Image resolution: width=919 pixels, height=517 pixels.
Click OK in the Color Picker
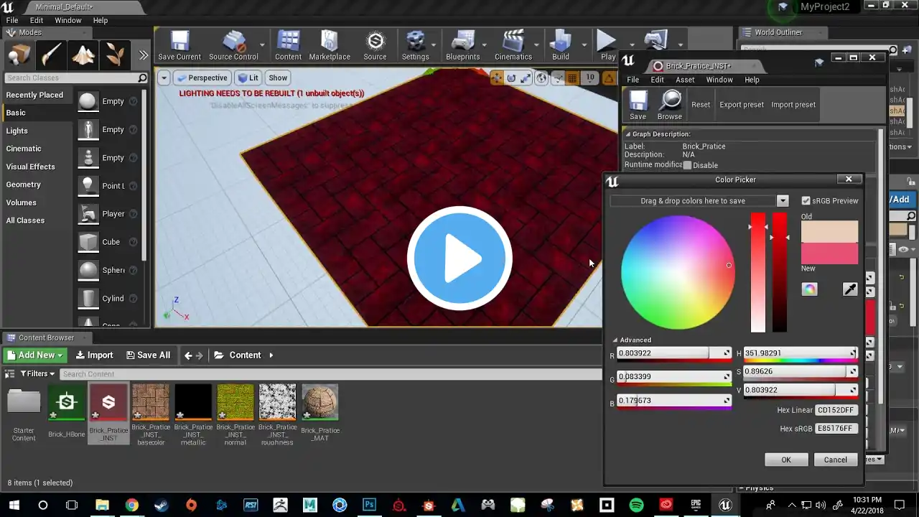(x=786, y=460)
